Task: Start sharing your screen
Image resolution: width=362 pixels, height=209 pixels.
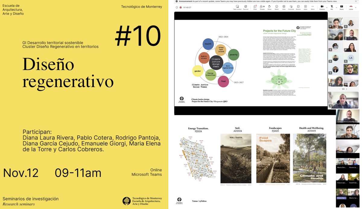Action: pyautogui.click(x=341, y=7)
